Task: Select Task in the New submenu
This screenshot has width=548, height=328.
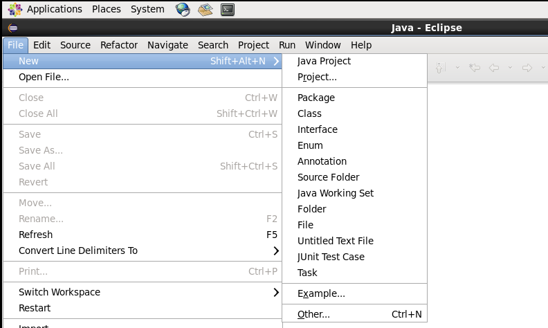Action: 355,273
